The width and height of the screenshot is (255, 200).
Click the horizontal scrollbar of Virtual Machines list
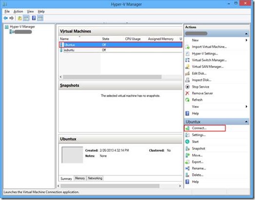[112, 77]
